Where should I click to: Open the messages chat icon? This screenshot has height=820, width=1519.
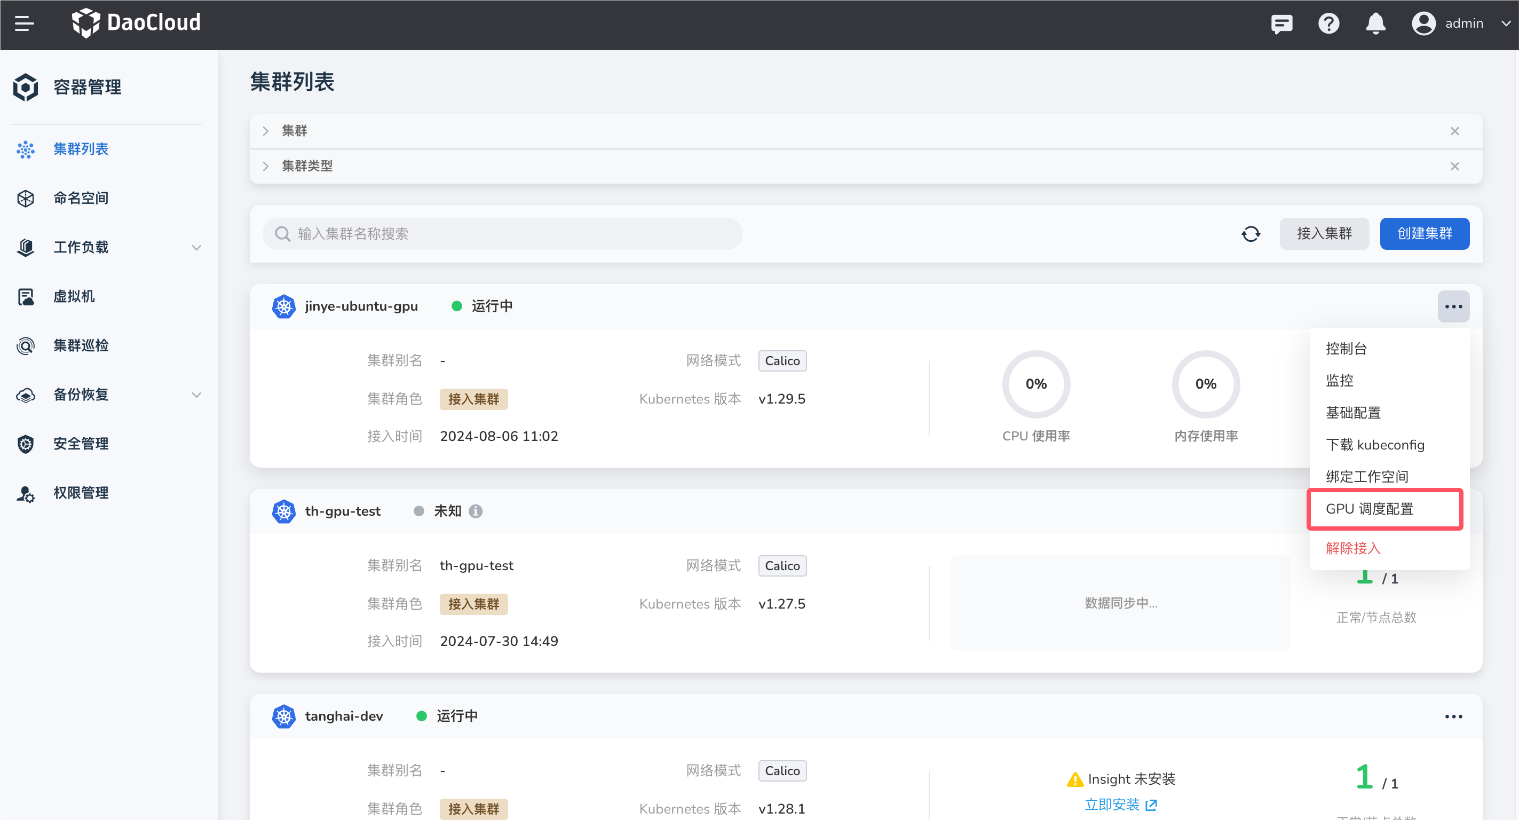(1281, 23)
